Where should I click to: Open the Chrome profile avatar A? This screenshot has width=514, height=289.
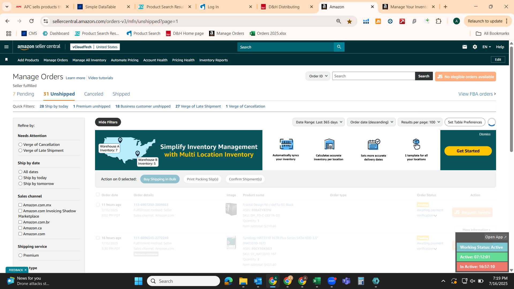click(x=456, y=21)
